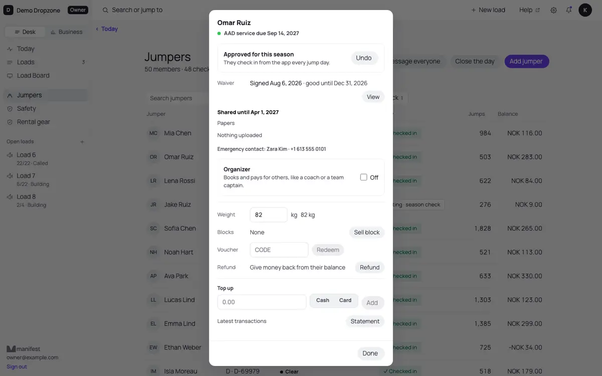Open Today in the sidebar
The width and height of the screenshot is (602, 376).
pyautogui.click(x=46, y=49)
